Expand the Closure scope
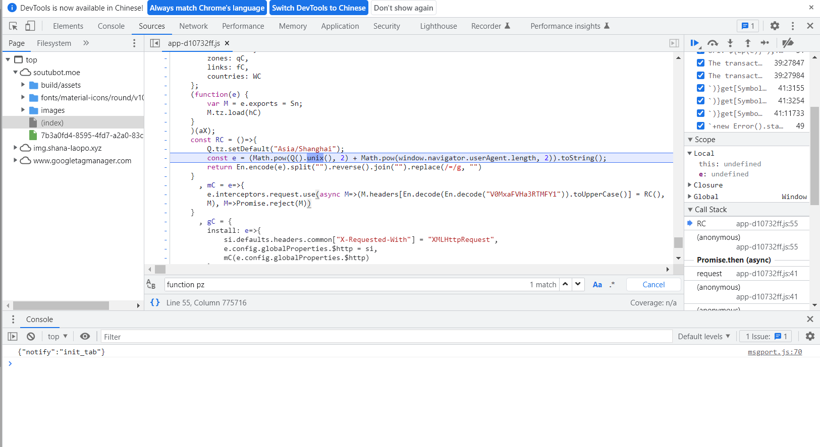Viewport: 820px width, 447px height. [690, 185]
